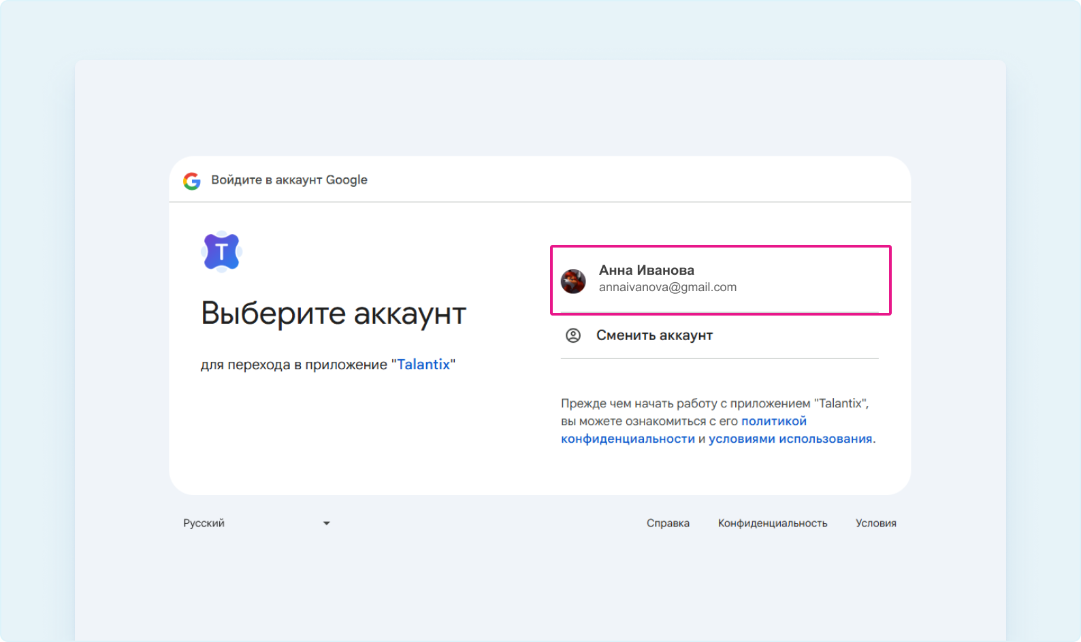This screenshot has height=642, width=1081.
Task: Click the Войдите в аккаунт Google header text
Action: [289, 180]
